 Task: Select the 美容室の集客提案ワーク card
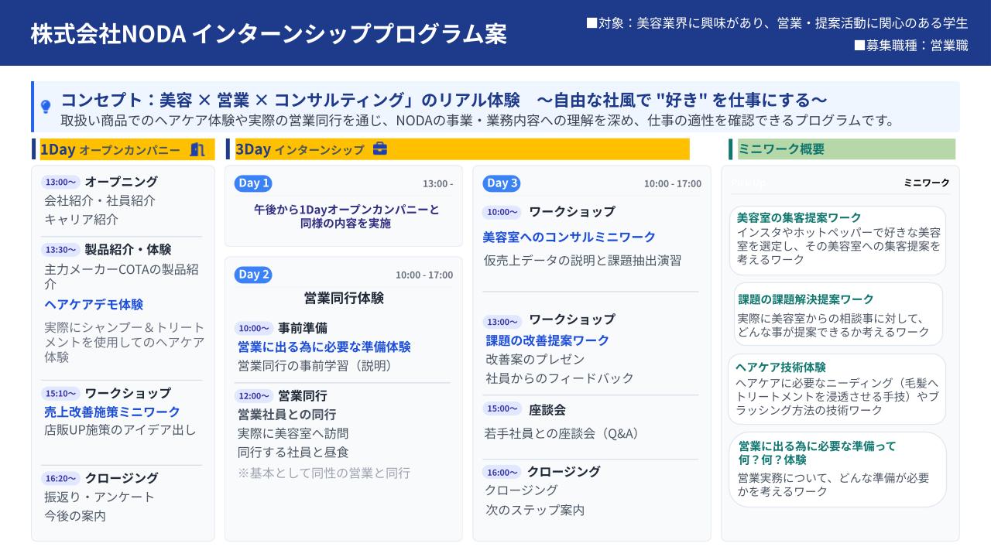(x=838, y=240)
